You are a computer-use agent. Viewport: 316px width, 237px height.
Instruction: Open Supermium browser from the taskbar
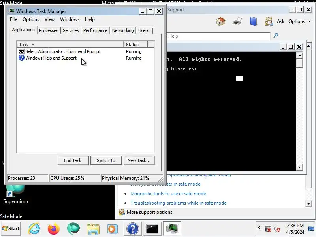pos(73,229)
